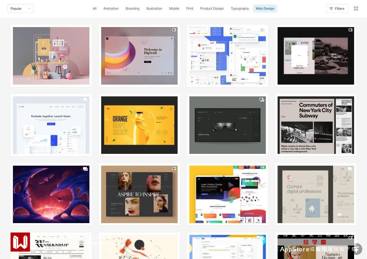Click the multi-shot icon on the sunglasses shot

pyautogui.click(x=262, y=99)
